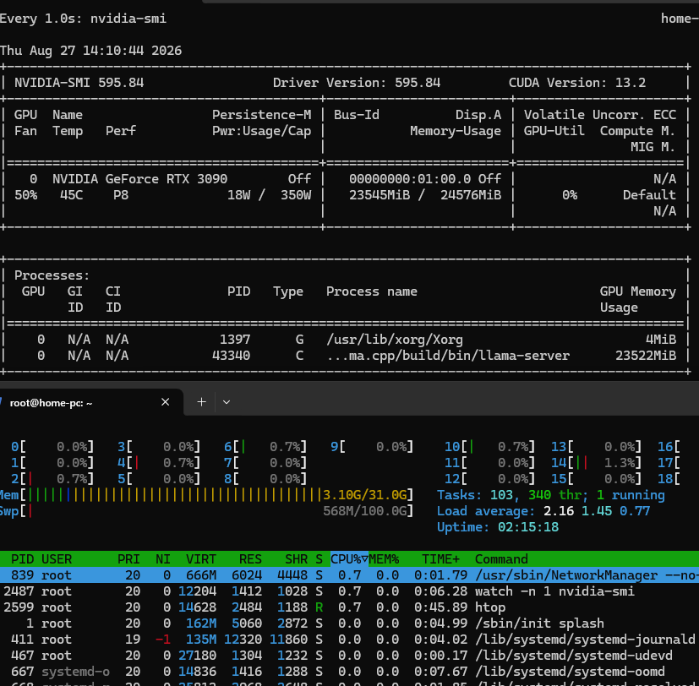
Task: Click '568M/100.0G' swap value
Action: [364, 510]
